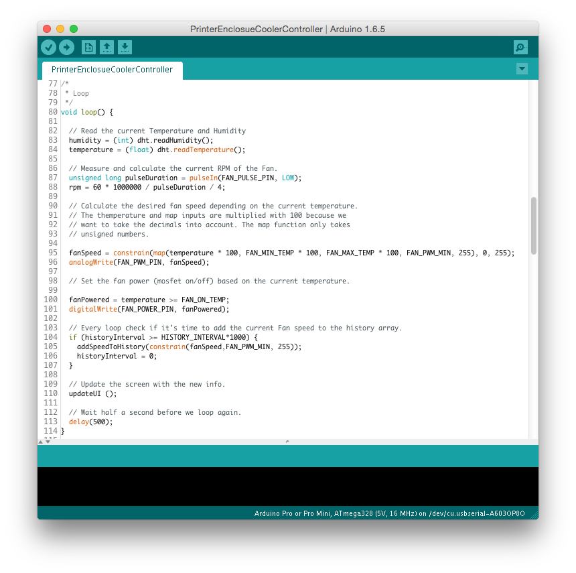Screen dimensions: 576x573
Task: Close the Arduino window with the red button
Action: click(x=47, y=29)
